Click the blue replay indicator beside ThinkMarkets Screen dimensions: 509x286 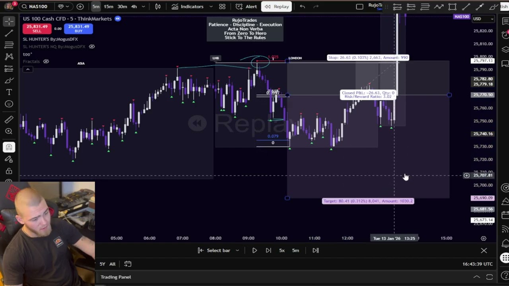(118, 19)
